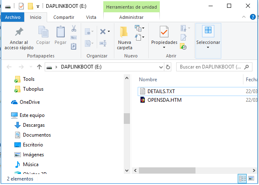The height and width of the screenshot is (185, 259).
Task: Switch to details view in status bar
Action: (242, 179)
